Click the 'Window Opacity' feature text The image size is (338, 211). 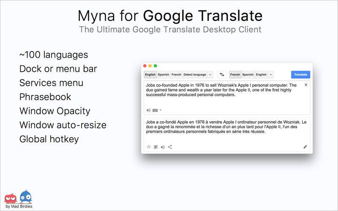click(55, 111)
